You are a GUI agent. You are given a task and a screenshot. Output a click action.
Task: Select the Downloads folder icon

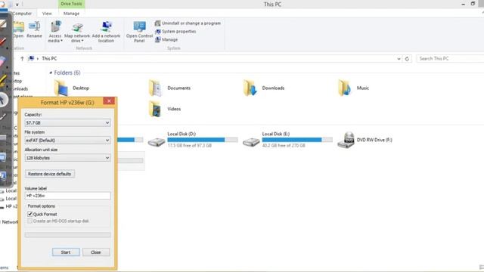(x=250, y=88)
